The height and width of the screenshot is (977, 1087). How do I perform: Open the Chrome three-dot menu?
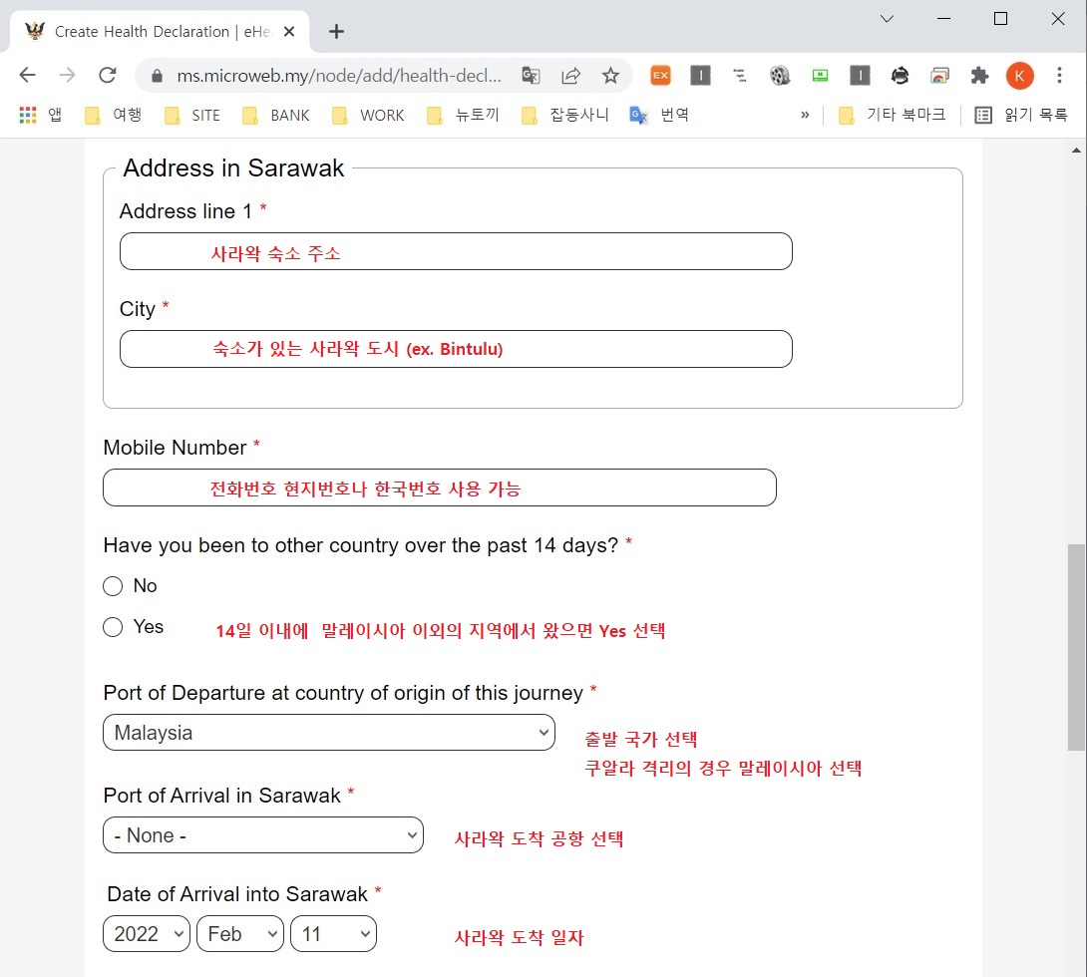coord(1059,75)
